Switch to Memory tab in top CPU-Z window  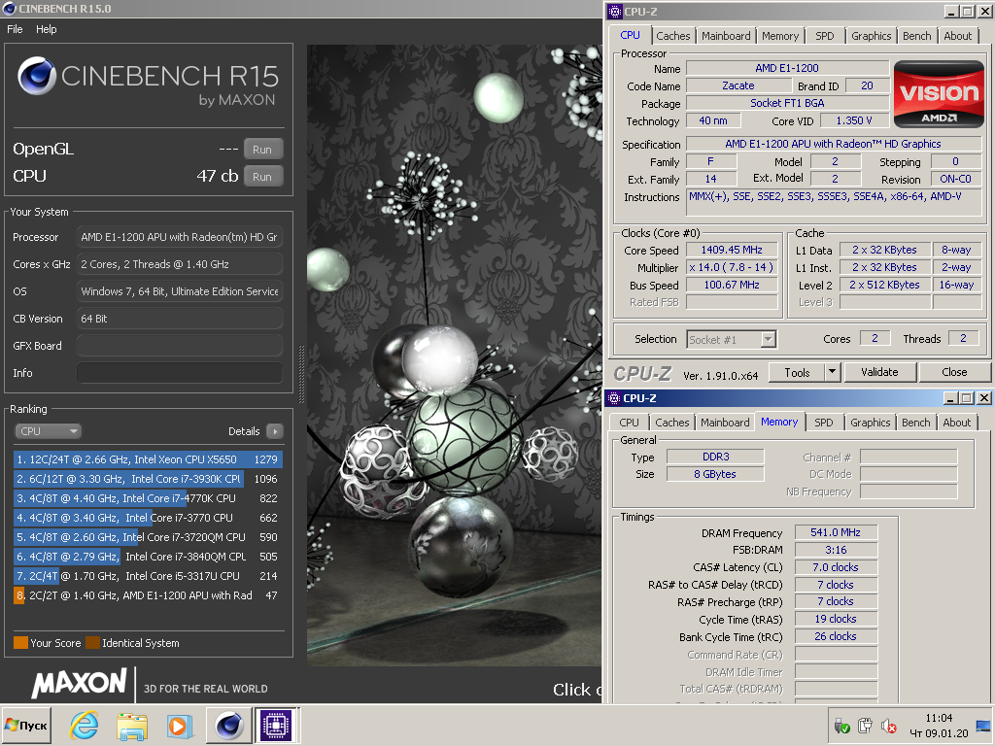[x=780, y=36]
